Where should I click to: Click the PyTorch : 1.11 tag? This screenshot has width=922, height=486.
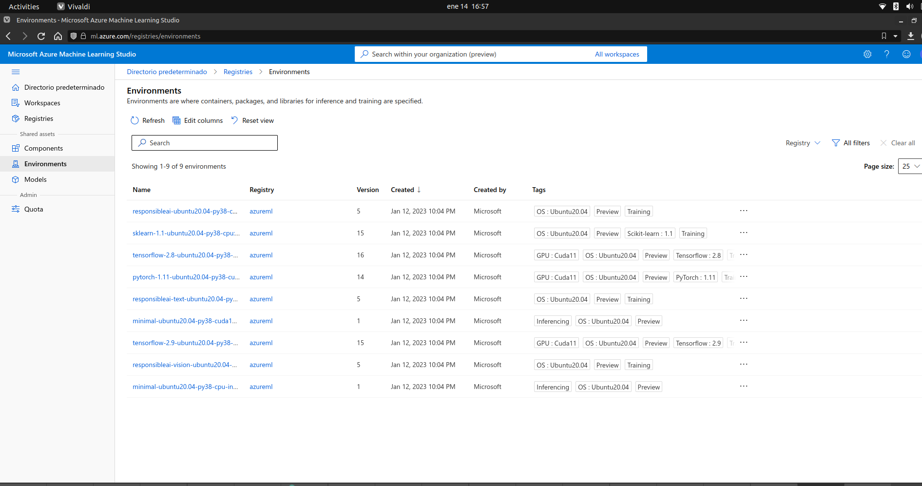coord(695,277)
